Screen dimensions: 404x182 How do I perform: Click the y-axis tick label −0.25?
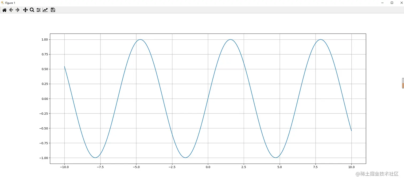click(43, 114)
